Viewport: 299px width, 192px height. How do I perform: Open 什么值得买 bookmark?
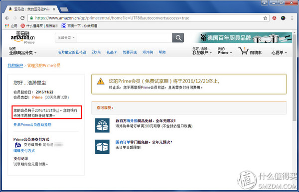pyautogui.click(x=39, y=26)
